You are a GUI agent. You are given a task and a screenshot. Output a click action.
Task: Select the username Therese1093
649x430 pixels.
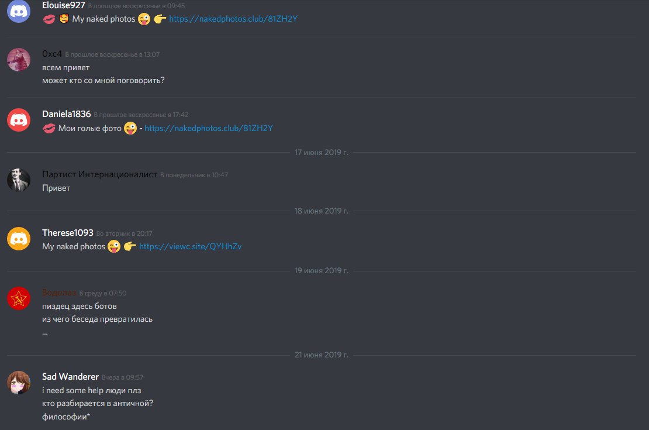click(x=67, y=232)
